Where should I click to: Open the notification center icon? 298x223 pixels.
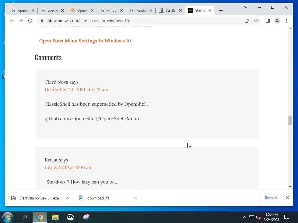pyautogui.click(x=287, y=217)
